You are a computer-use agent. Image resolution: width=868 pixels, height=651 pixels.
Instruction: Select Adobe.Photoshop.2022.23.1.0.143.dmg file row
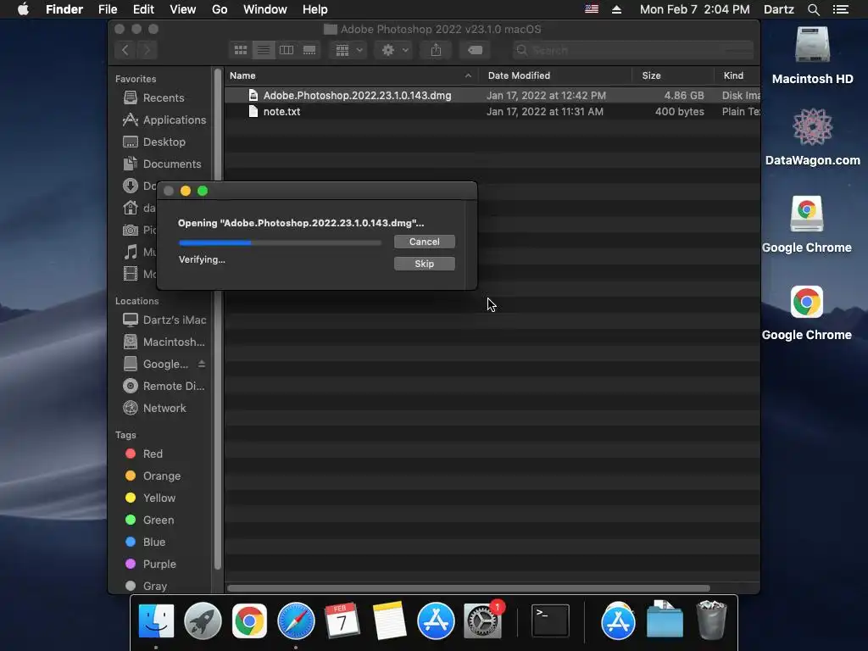[492, 95]
